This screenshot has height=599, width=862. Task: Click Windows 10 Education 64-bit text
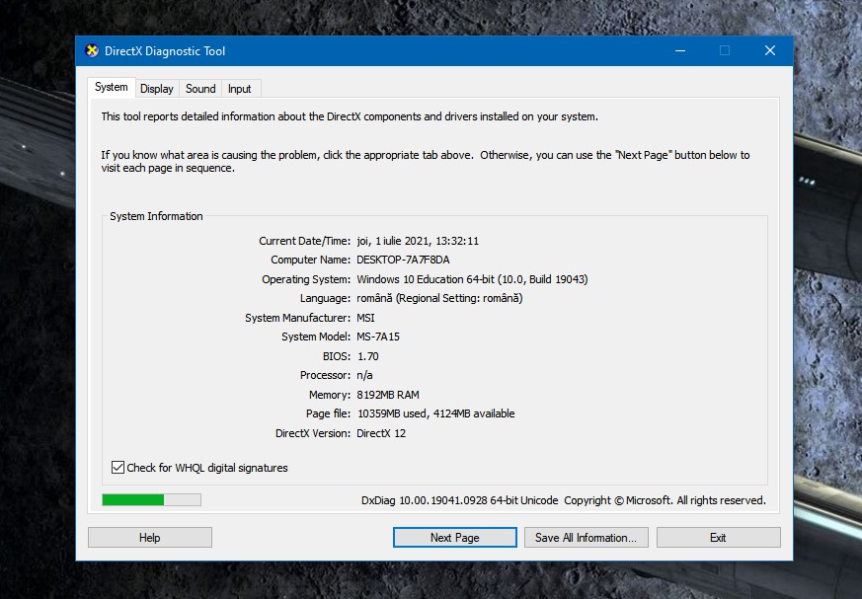pos(426,279)
